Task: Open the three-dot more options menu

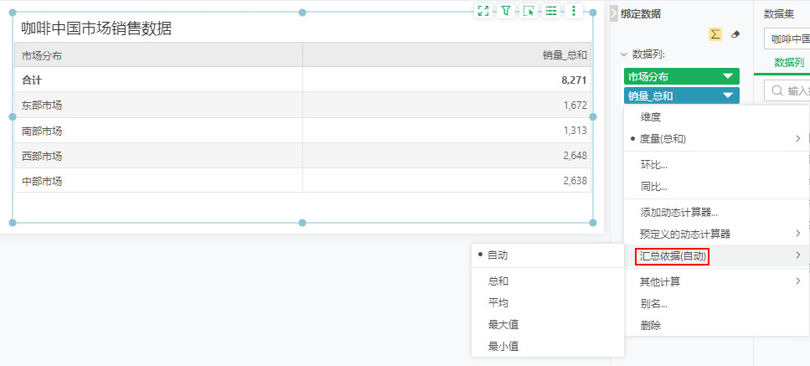Action: click(x=574, y=11)
